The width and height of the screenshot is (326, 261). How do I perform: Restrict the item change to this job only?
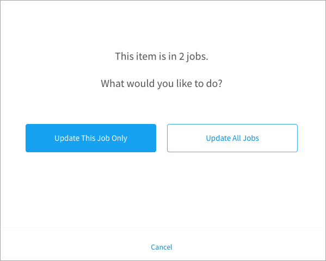(91, 138)
